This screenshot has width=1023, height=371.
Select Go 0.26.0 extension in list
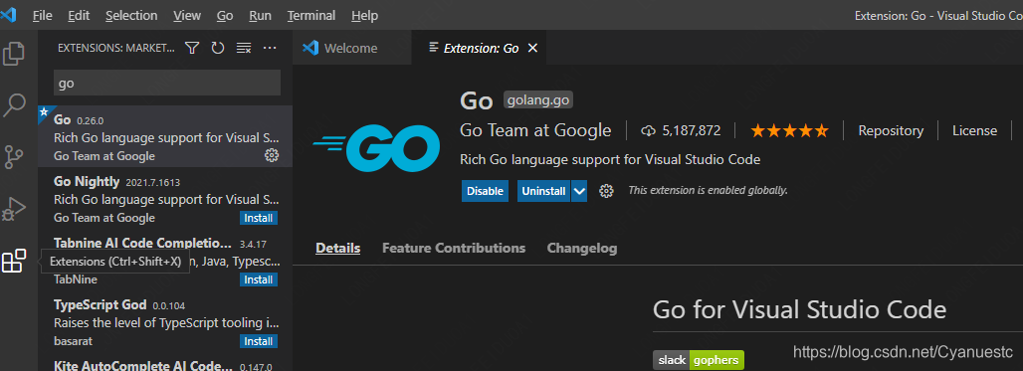[x=165, y=135]
